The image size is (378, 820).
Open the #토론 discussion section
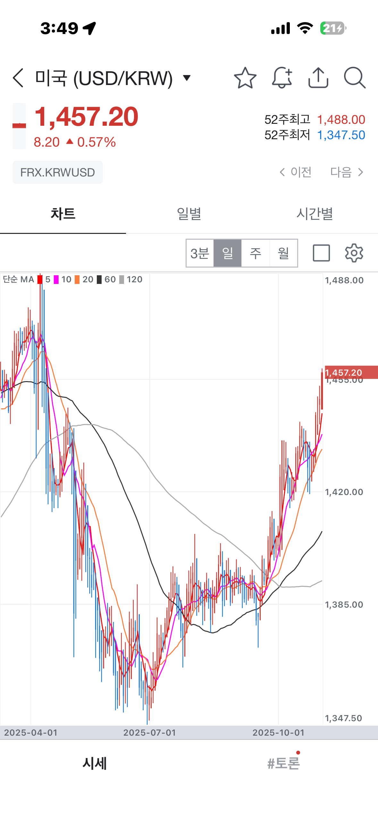283,763
